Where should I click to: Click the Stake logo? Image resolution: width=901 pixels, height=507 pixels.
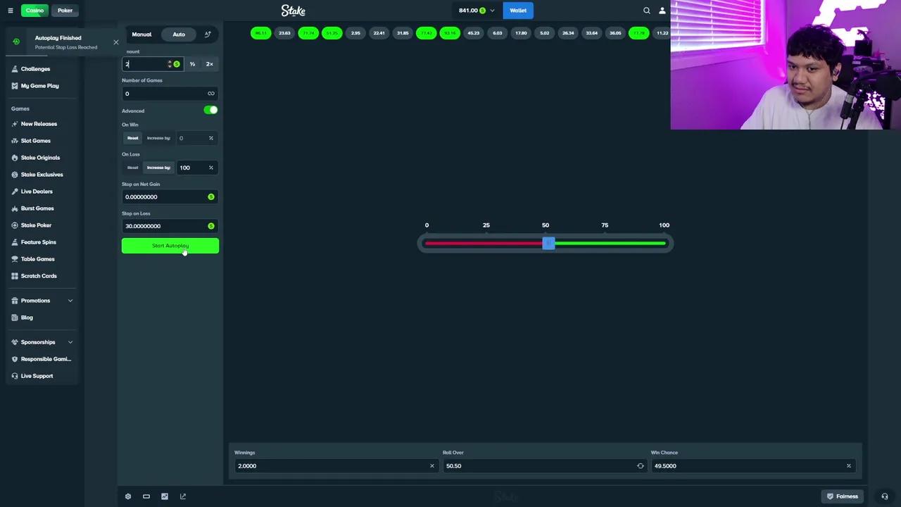pyautogui.click(x=293, y=11)
